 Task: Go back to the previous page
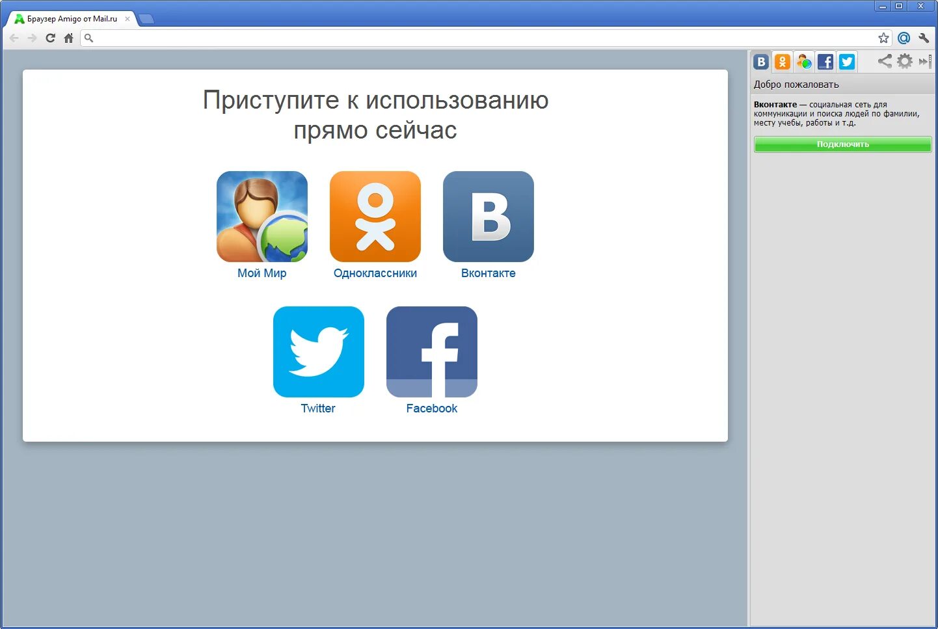[14, 38]
